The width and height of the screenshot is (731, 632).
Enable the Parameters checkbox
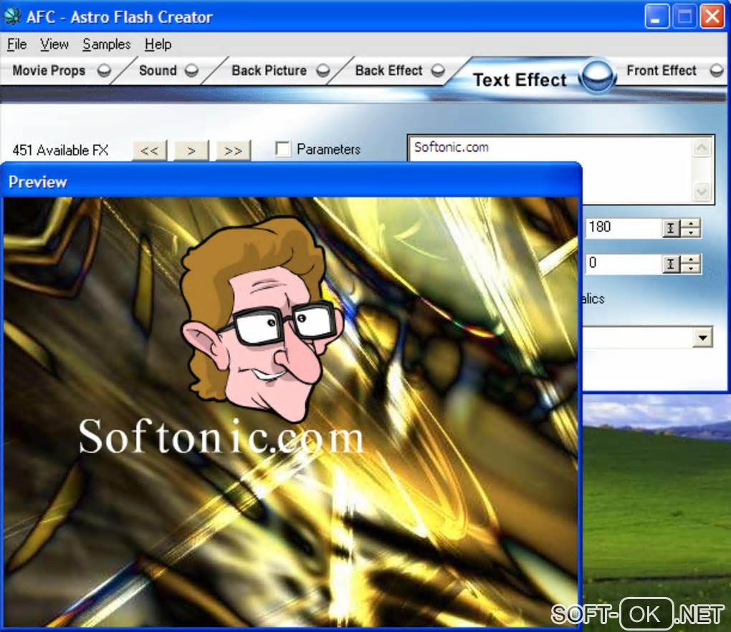coord(282,149)
